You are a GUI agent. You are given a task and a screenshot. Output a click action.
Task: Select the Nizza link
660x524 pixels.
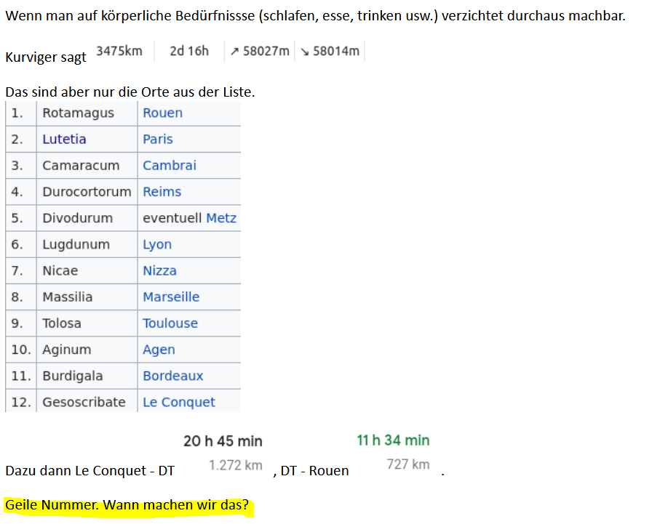[x=159, y=270]
